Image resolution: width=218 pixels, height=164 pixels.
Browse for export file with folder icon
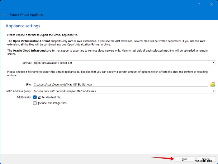(x=213, y=84)
